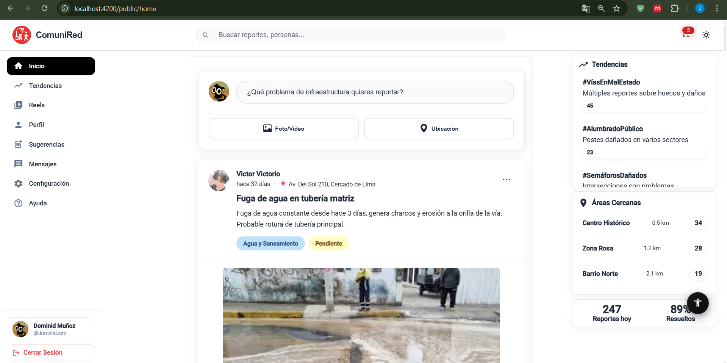Click the browser back arrow
Screen dimensions: 727x363
11,8
